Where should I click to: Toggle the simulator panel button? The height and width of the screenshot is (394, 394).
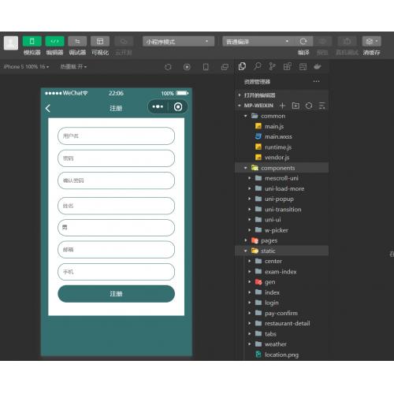[32, 42]
